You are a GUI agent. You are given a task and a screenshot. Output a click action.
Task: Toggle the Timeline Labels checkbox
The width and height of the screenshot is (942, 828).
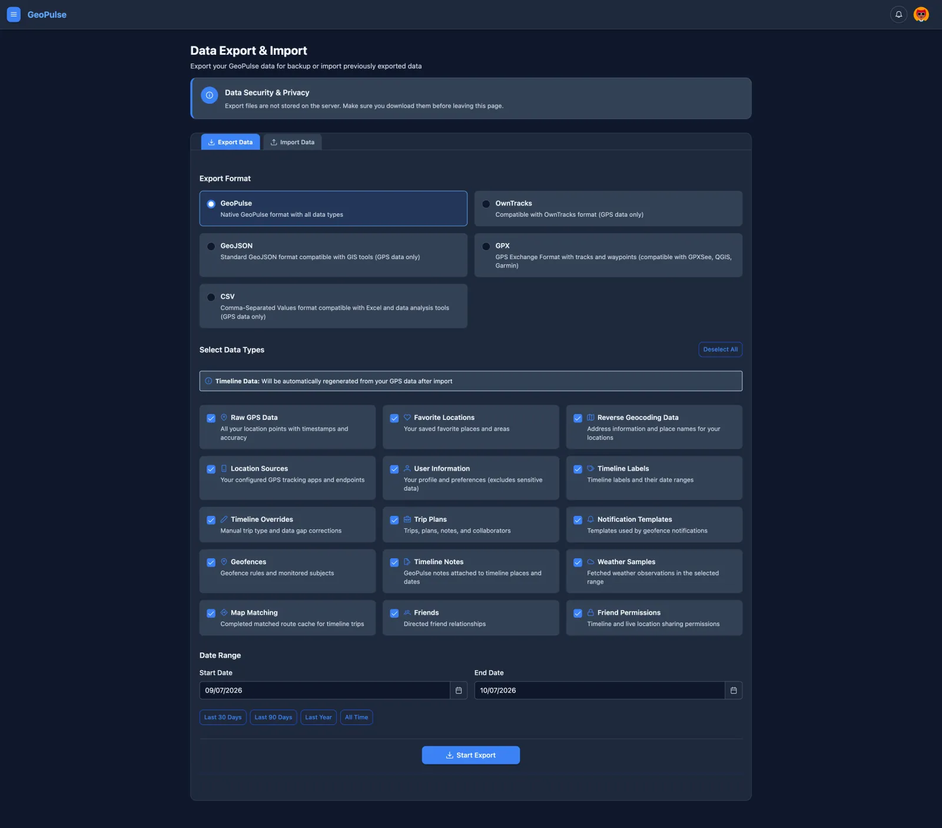[x=578, y=469]
